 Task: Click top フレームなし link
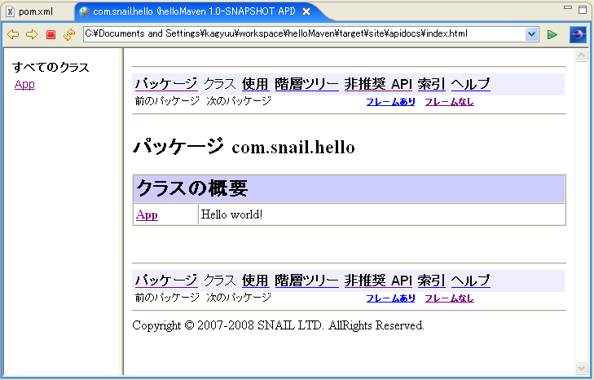[x=449, y=102]
